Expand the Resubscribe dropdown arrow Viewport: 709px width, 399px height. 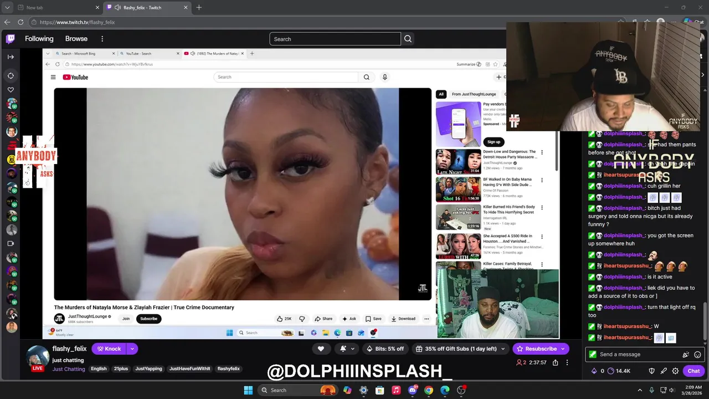(563, 349)
